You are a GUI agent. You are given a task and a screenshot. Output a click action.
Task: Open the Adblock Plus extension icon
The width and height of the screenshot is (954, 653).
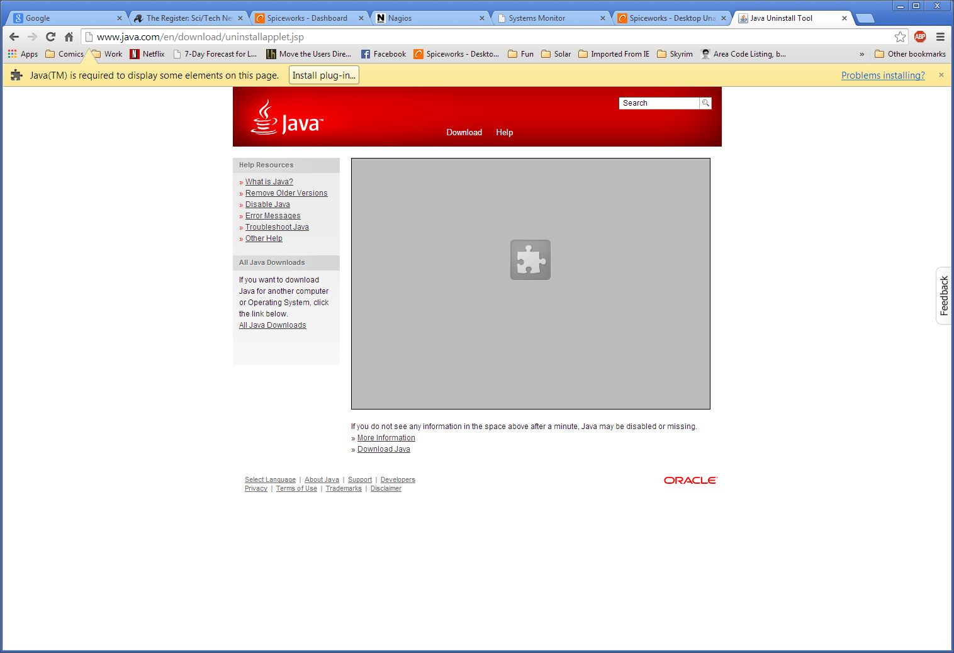(920, 37)
